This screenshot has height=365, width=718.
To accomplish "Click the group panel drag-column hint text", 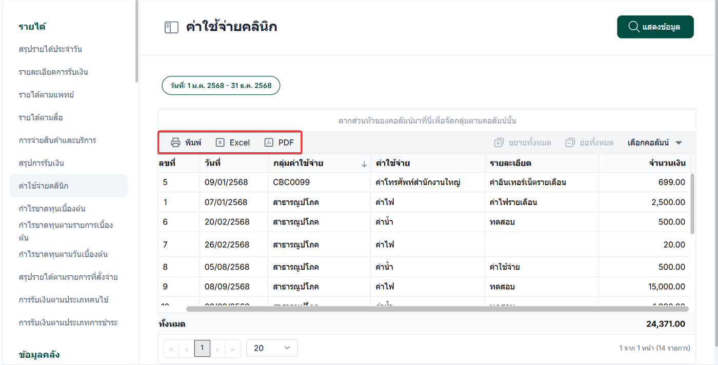I will click(x=427, y=121).
